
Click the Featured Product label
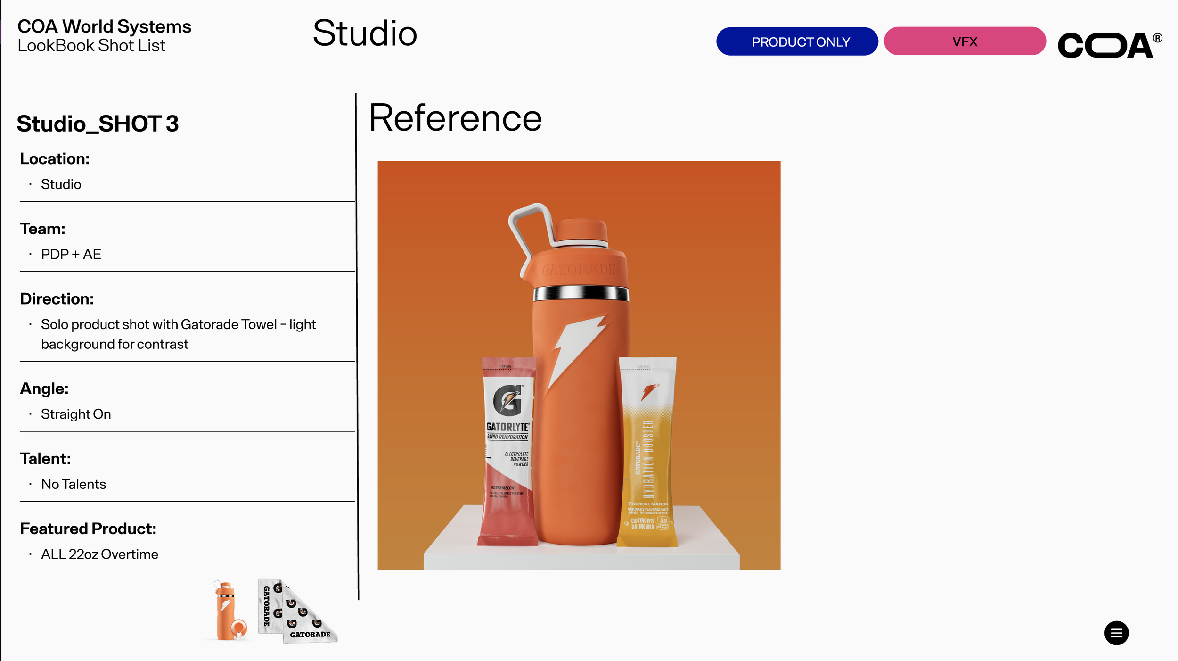pyautogui.click(x=88, y=529)
